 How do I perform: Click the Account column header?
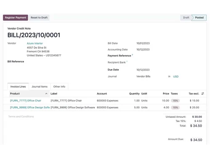click(102, 94)
